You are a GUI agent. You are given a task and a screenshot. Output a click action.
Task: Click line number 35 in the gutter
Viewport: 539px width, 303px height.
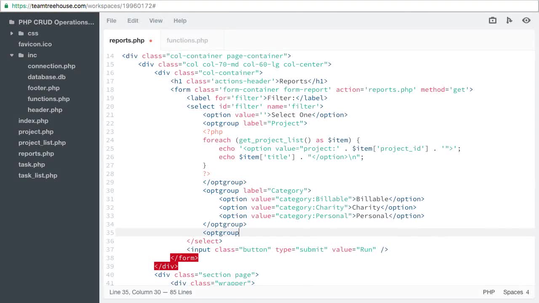click(x=110, y=233)
